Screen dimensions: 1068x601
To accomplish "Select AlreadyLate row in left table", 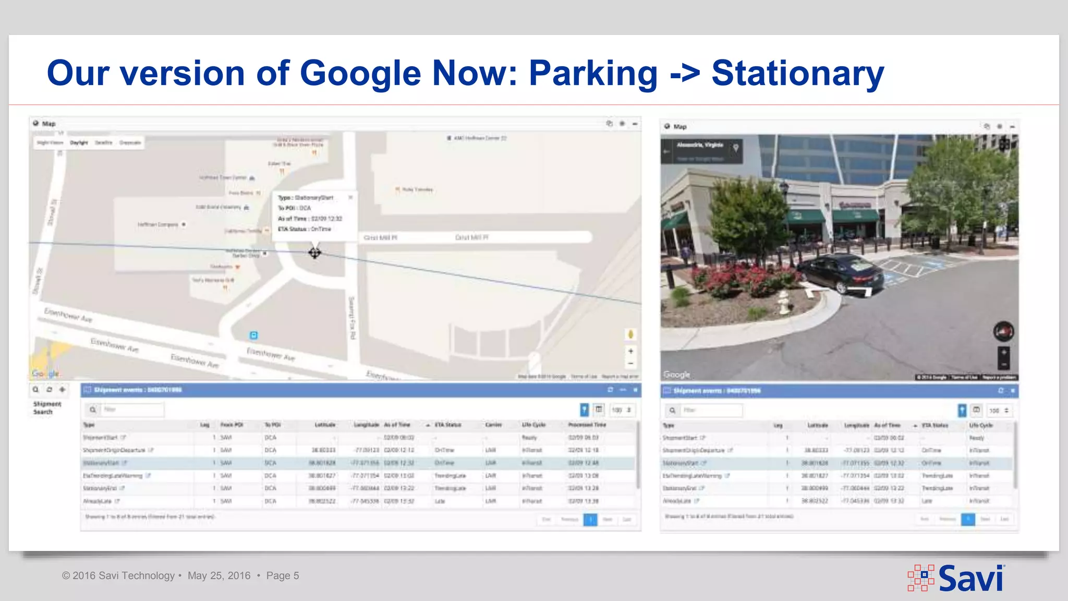I will click(x=359, y=501).
